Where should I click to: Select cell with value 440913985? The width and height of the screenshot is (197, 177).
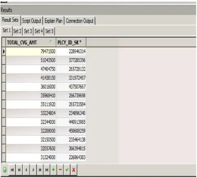(71, 122)
